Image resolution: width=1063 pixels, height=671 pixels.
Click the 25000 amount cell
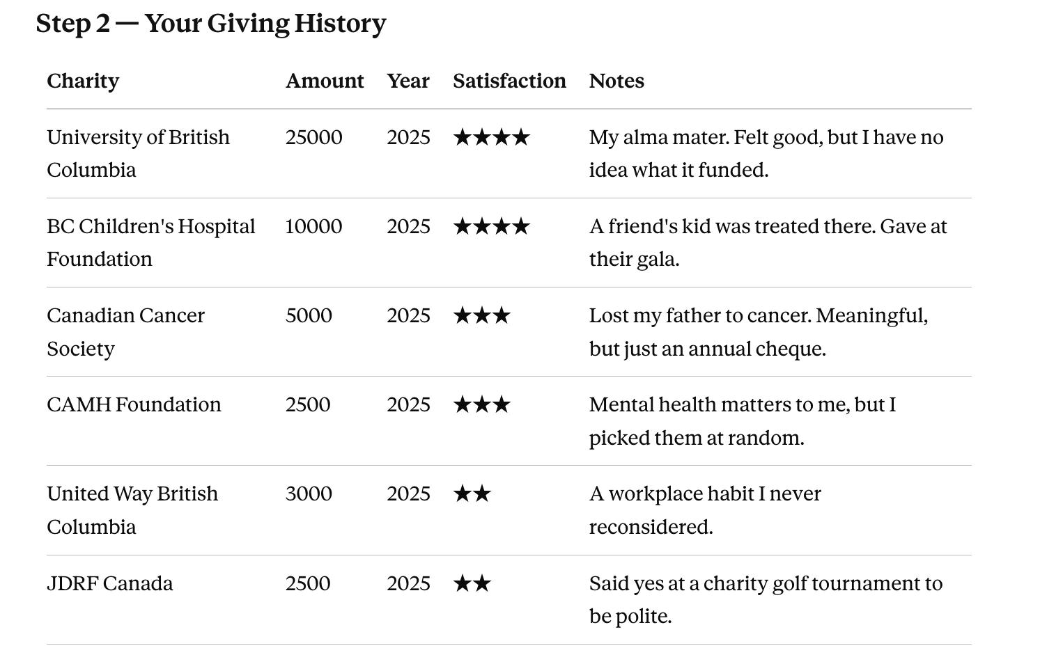(x=313, y=137)
